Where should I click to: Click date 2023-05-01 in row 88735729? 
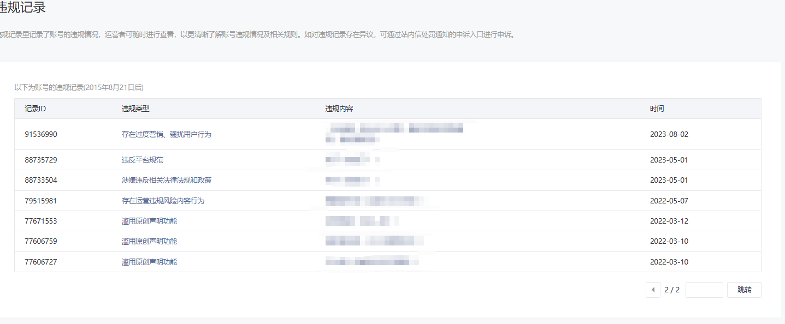pyautogui.click(x=669, y=160)
